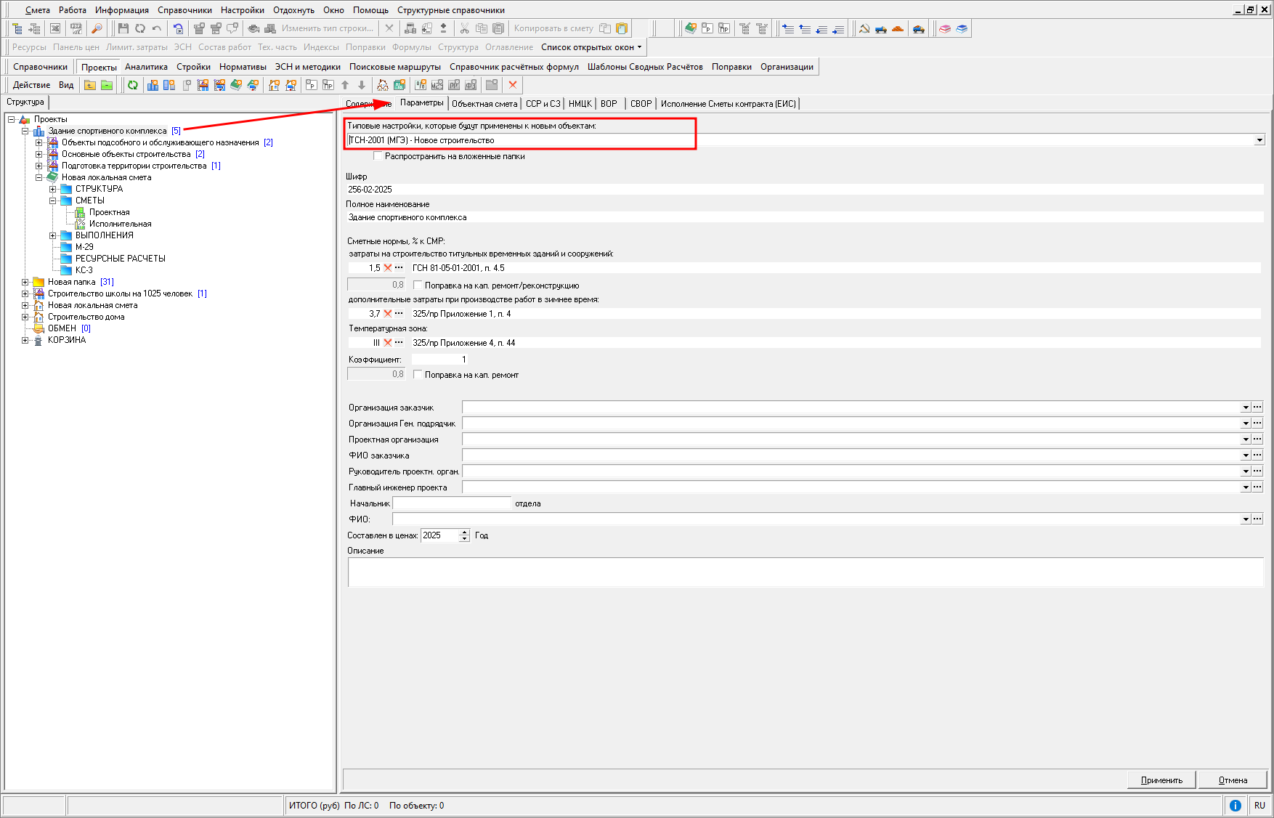Click the Применить button
The image size is (1274, 818).
point(1161,780)
